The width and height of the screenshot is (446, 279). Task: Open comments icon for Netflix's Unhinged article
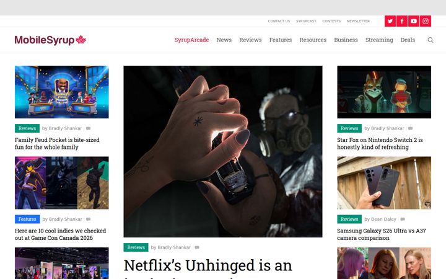click(197, 247)
